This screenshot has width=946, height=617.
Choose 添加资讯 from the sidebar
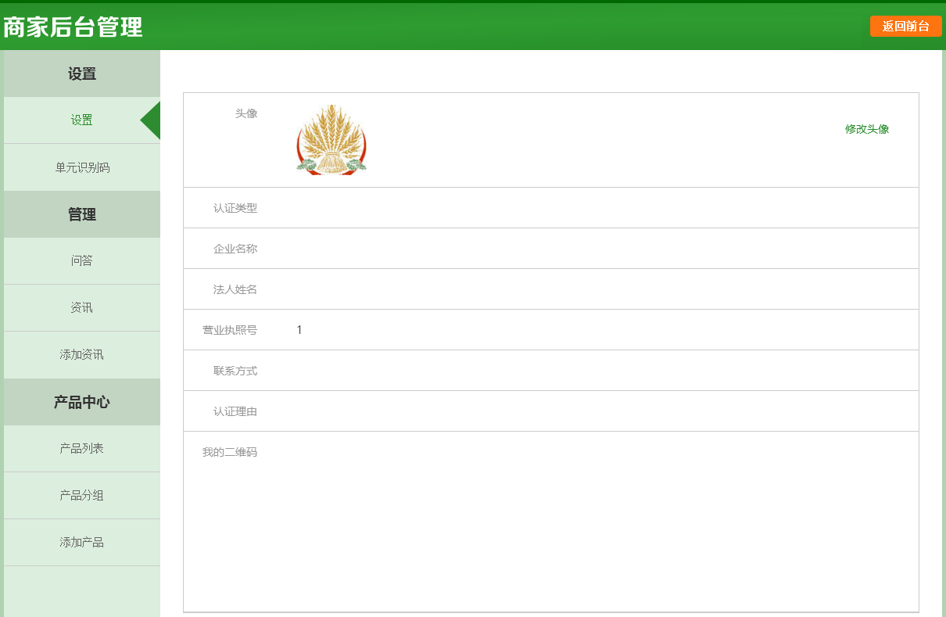81,355
